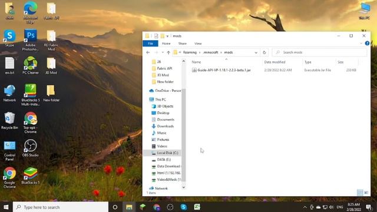Image resolution: width=377 pixels, height=212 pixels.
Task: Open recent locations dropdown arrow
Action: 163,52
